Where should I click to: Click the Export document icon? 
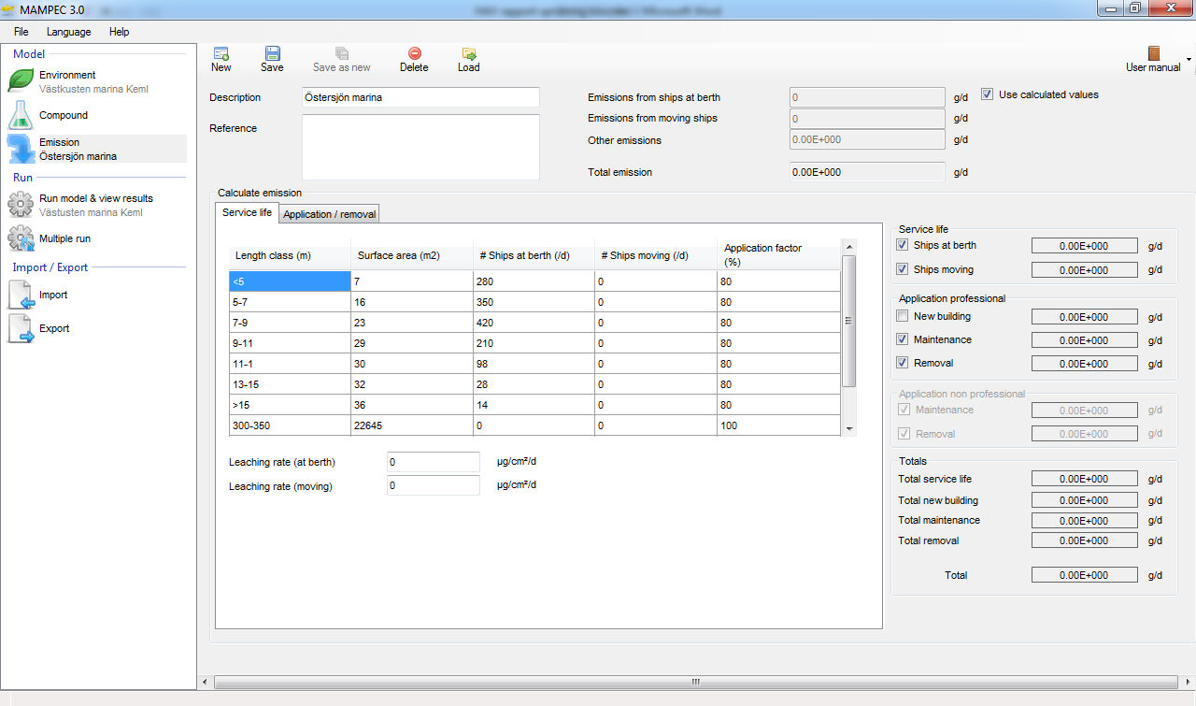coord(21,328)
